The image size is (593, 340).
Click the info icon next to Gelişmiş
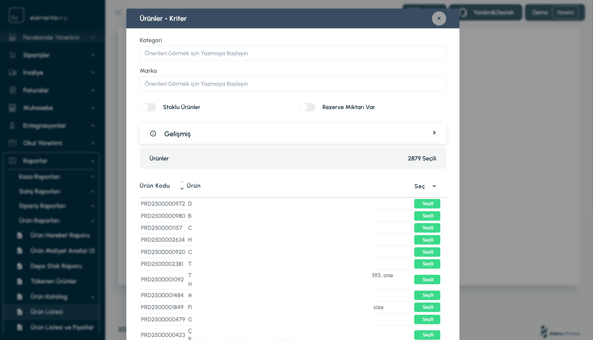(x=153, y=134)
